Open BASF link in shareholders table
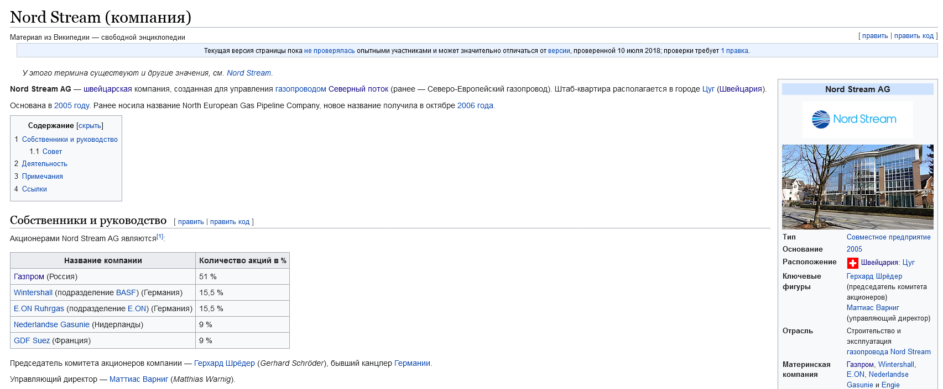The height and width of the screenshot is (389, 943). point(126,292)
